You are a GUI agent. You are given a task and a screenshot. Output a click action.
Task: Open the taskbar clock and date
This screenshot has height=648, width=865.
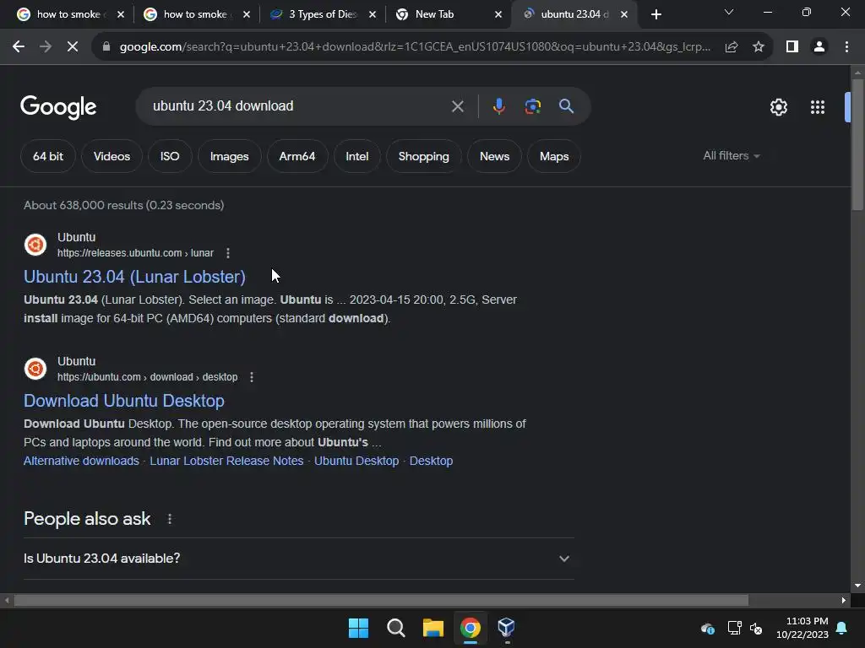click(802, 628)
